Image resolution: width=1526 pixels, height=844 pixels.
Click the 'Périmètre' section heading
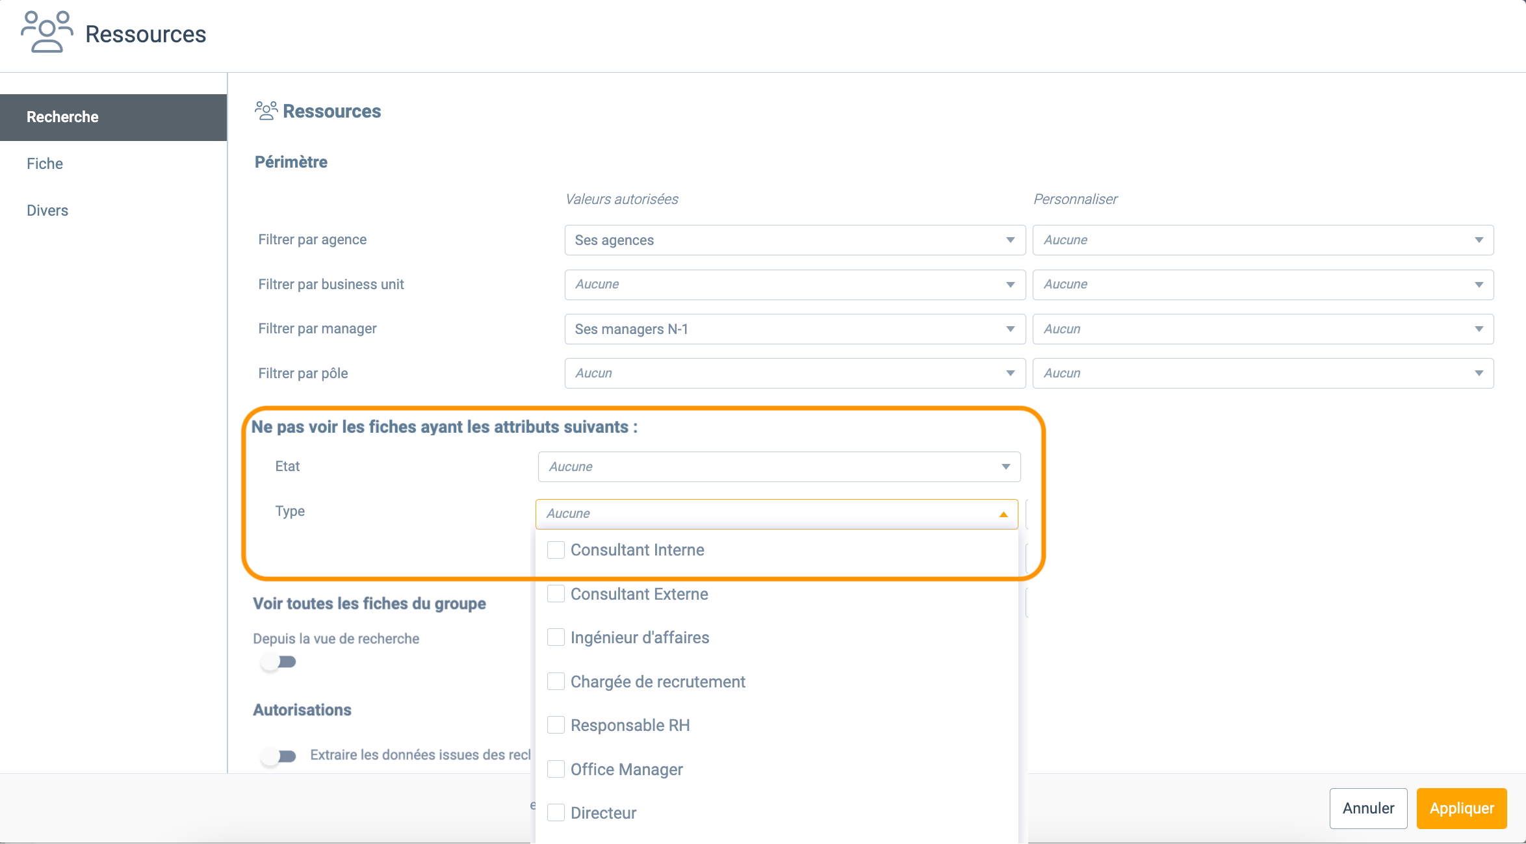[291, 162]
